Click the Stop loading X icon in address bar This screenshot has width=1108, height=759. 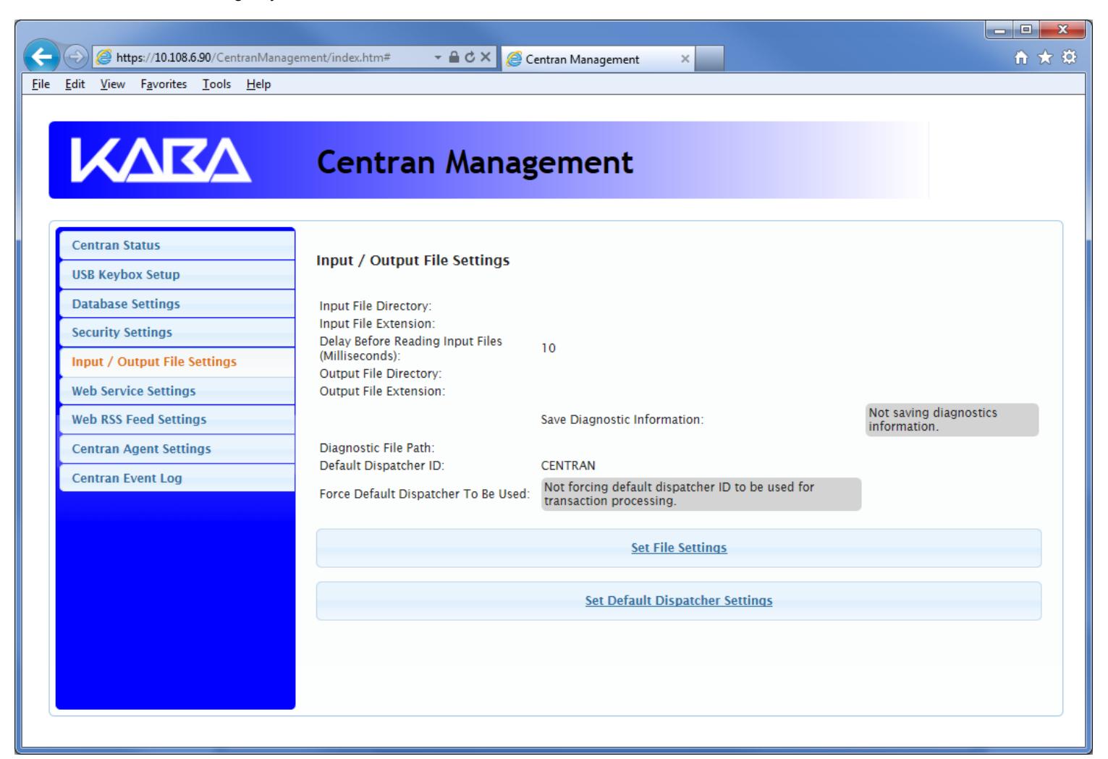click(x=486, y=58)
